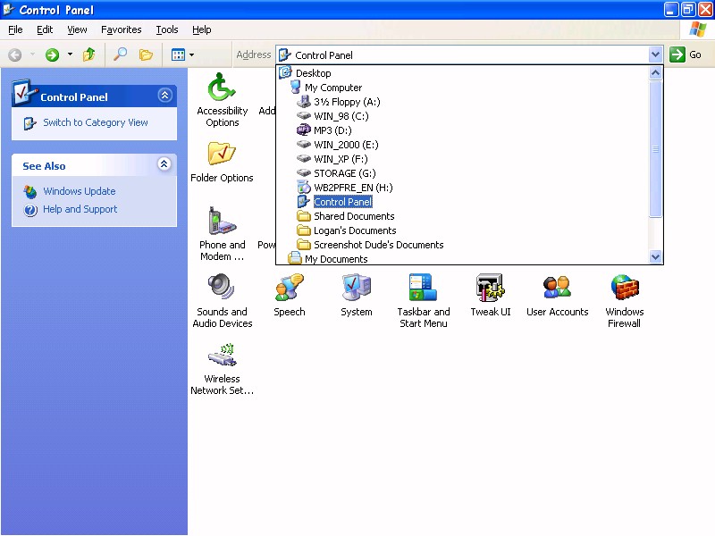Switch to Category View
This screenshot has width=715, height=536.
tap(96, 122)
